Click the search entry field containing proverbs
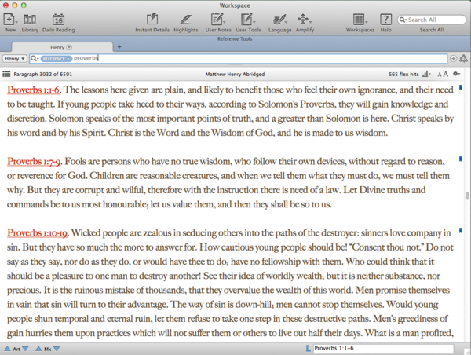 [x=238, y=58]
